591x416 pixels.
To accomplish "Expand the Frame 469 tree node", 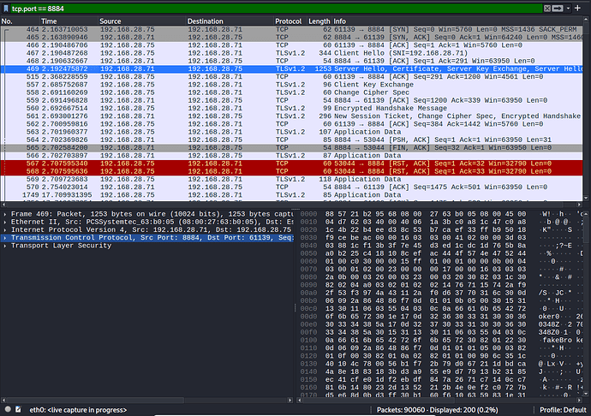I will coord(5,214).
